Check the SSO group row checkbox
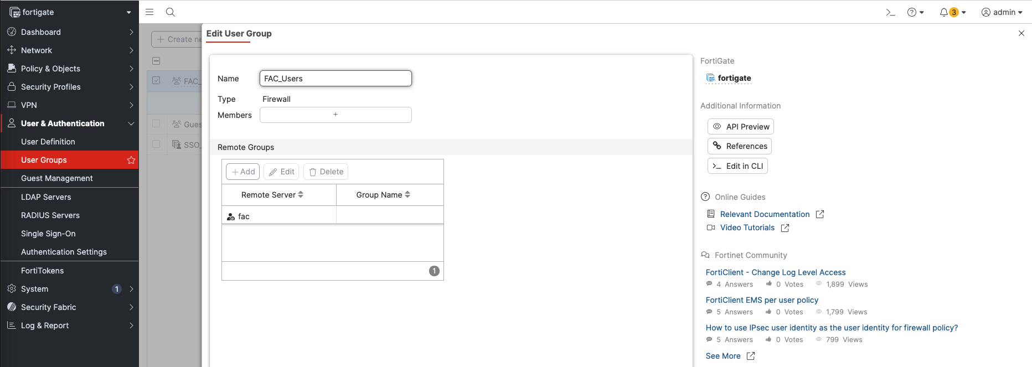 click(156, 144)
